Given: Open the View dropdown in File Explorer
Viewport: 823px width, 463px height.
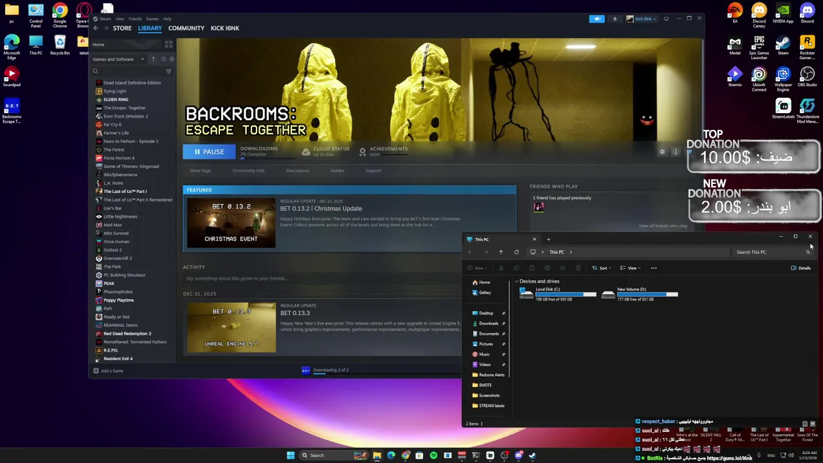Looking at the screenshot, I should pyautogui.click(x=629, y=268).
